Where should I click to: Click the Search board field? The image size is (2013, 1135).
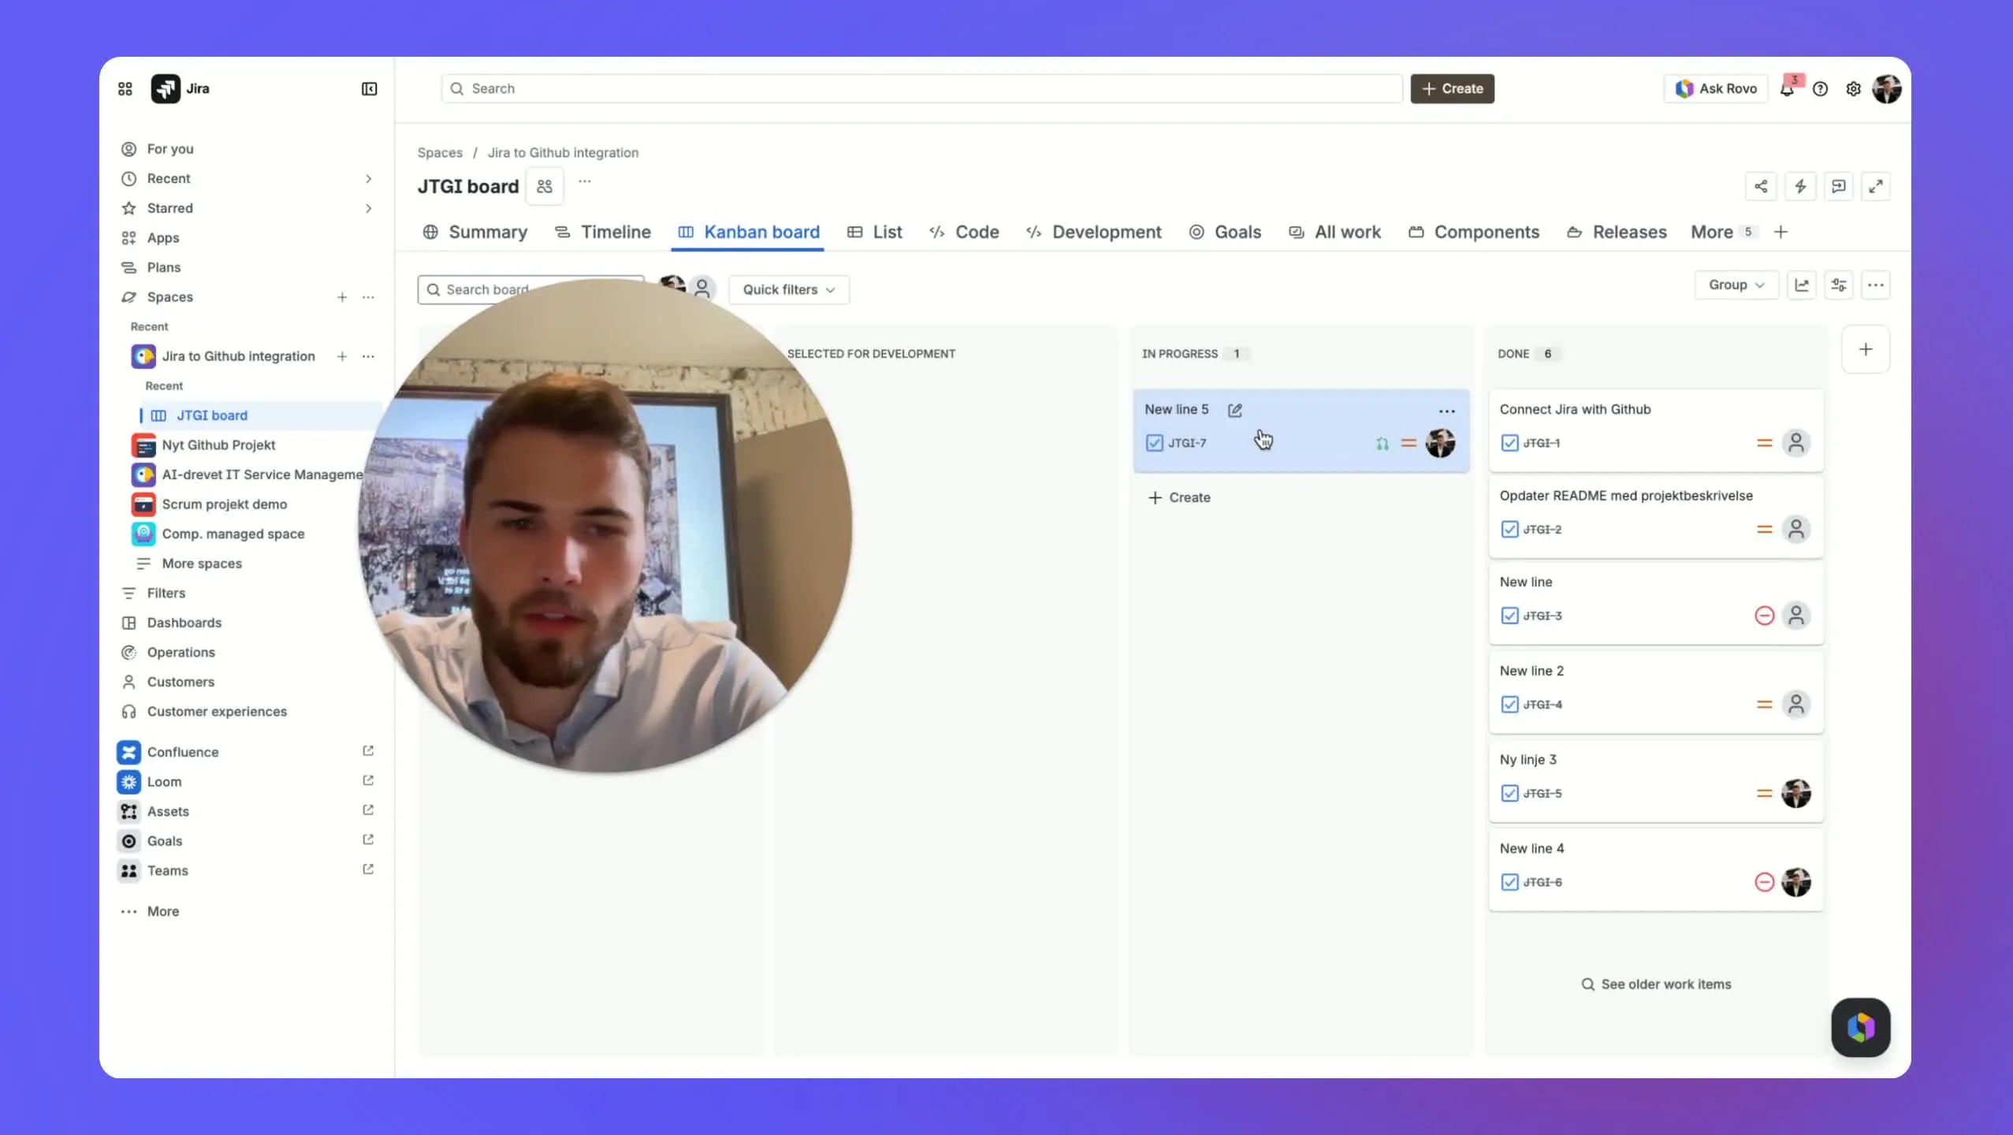[x=530, y=289]
